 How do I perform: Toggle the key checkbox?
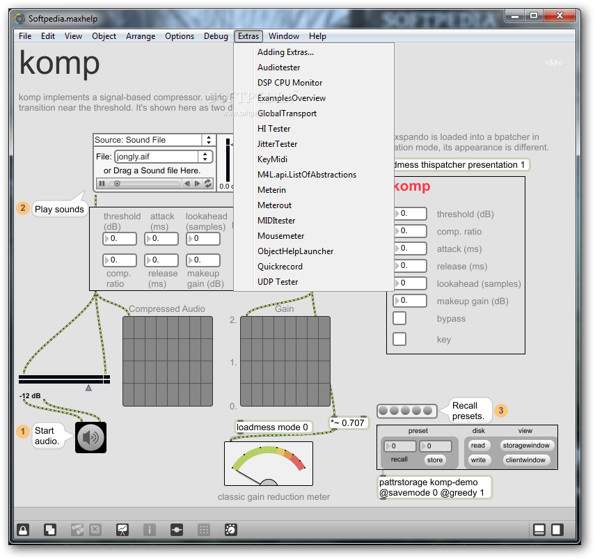tap(399, 339)
